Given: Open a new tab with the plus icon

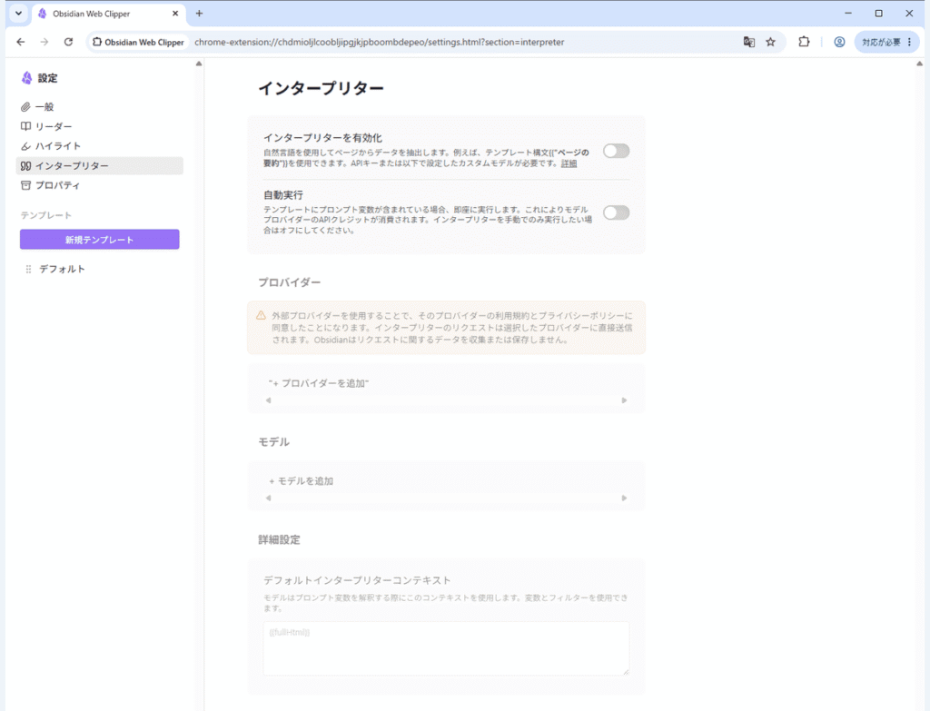Looking at the screenshot, I should point(199,13).
